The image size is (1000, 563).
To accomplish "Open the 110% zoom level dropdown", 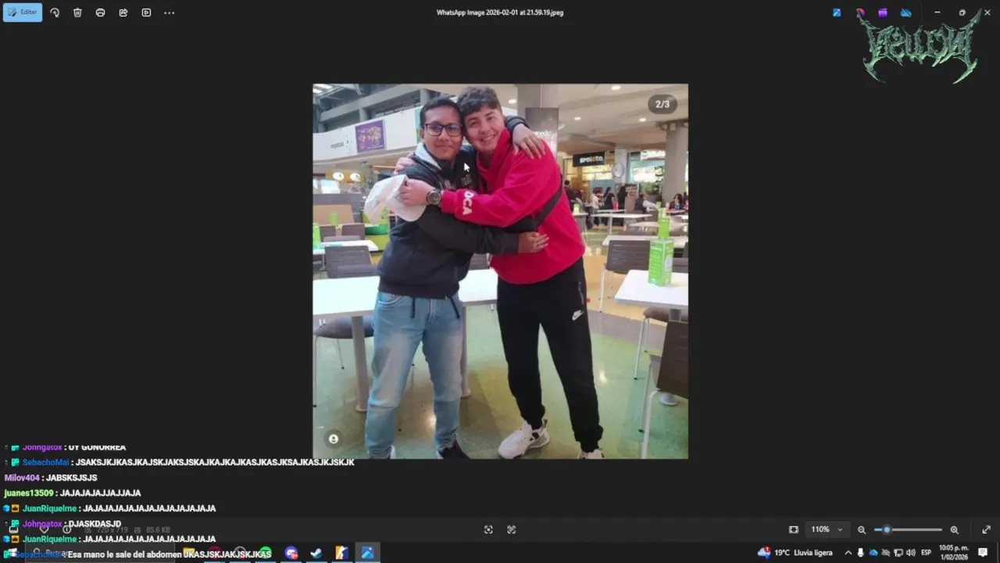I will pos(827,529).
